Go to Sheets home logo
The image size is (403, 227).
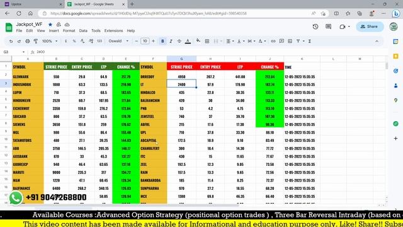(9, 27)
